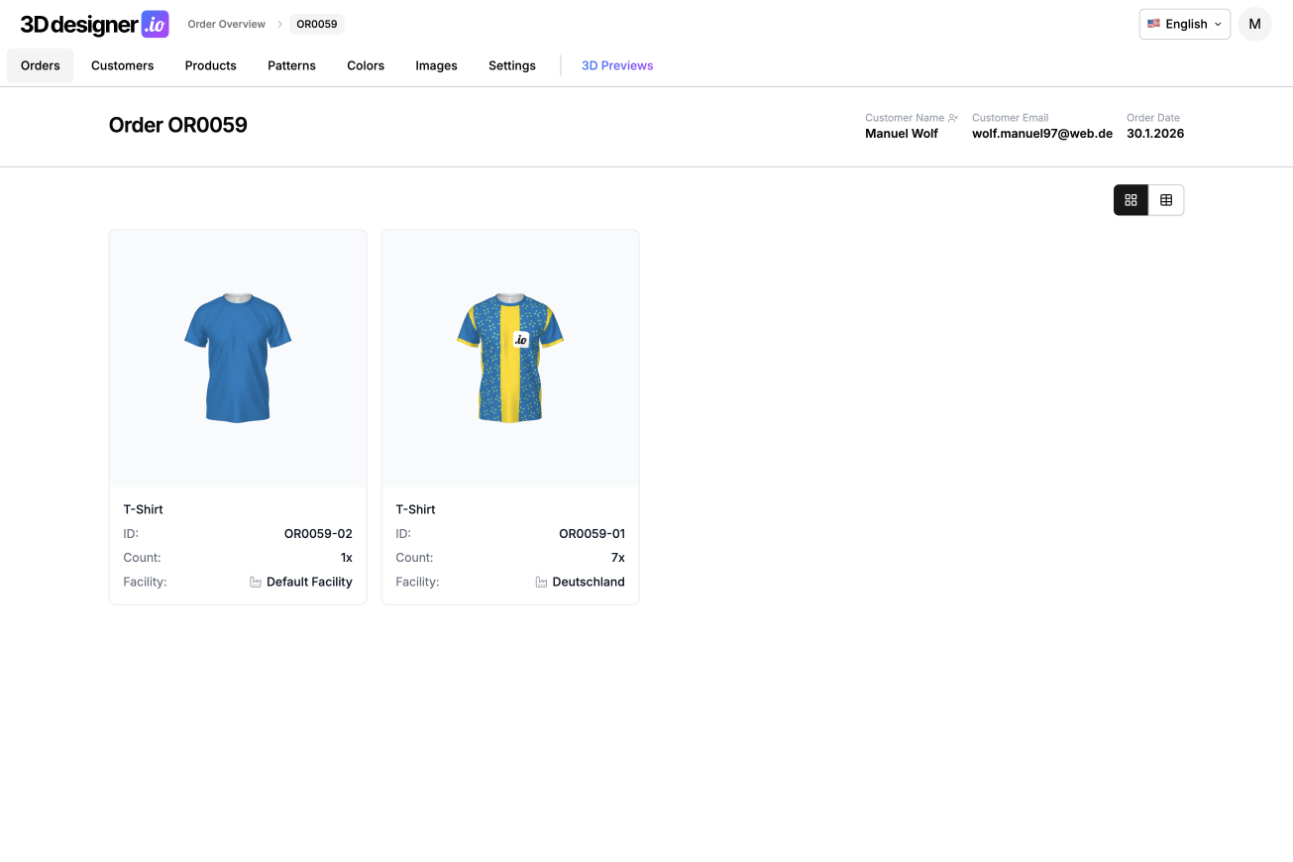This screenshot has height=862, width=1293.
Task: Open the English language dropdown
Action: click(x=1184, y=24)
